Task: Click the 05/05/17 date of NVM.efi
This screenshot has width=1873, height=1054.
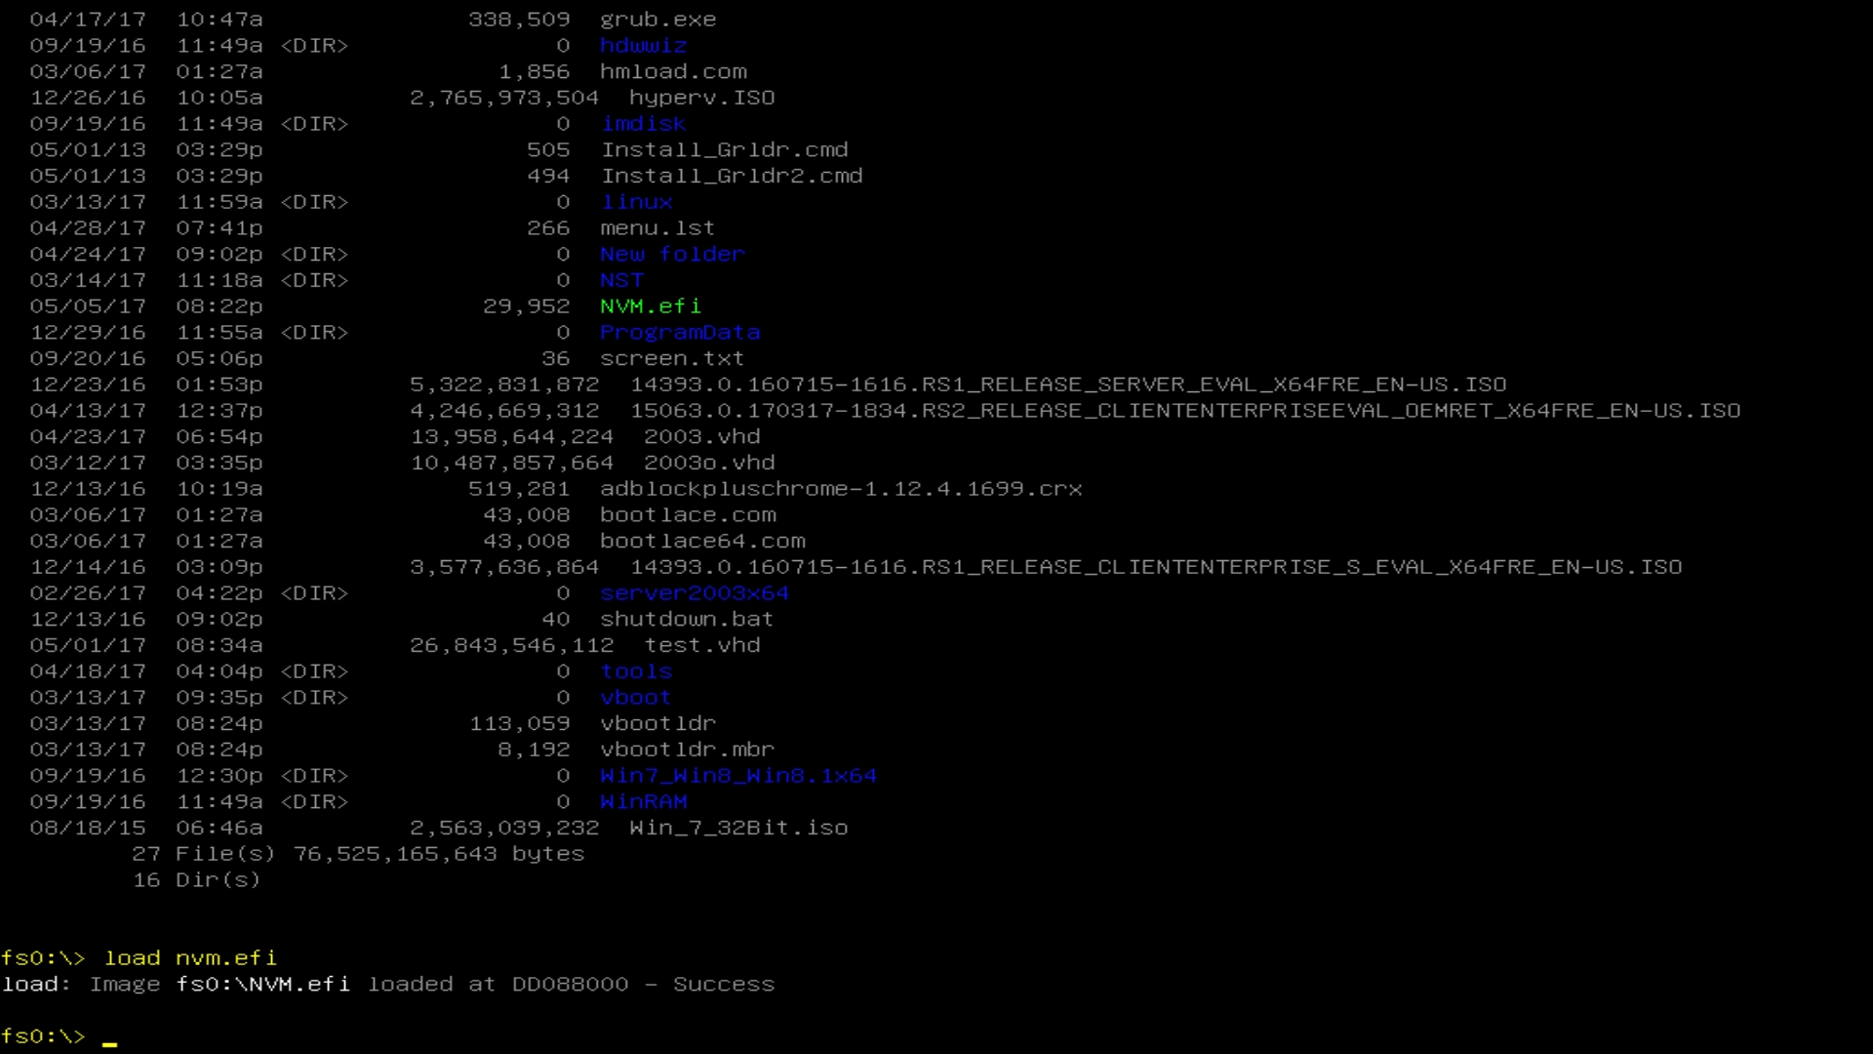Action: pyautogui.click(x=88, y=306)
